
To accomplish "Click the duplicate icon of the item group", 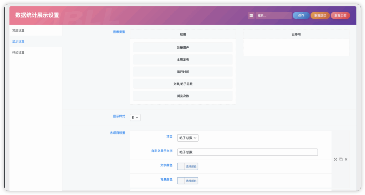I will (341, 159).
